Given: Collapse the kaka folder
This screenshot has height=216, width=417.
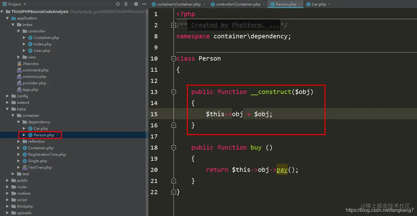Looking at the screenshot, I should tap(7, 109).
